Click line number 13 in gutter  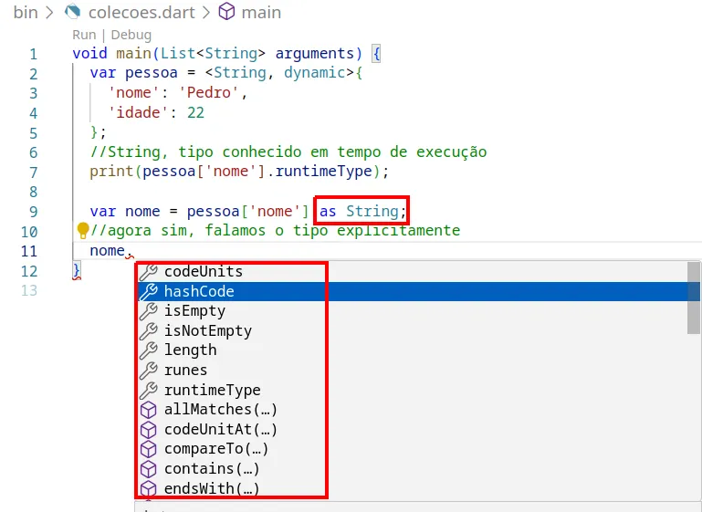point(29,290)
